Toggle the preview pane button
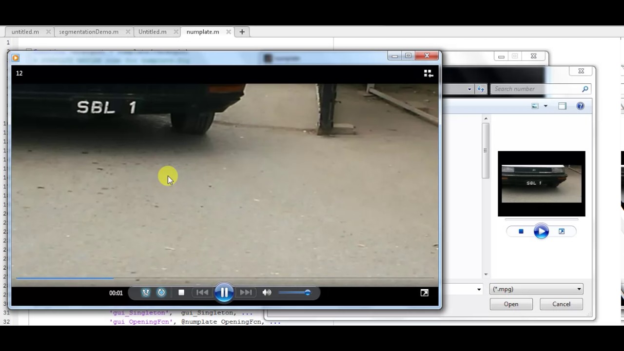This screenshot has width=624, height=351. click(563, 106)
